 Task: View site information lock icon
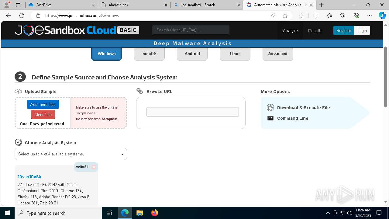pos(38,16)
